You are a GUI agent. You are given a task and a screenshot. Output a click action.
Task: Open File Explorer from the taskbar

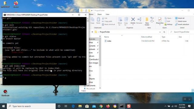click(x=80, y=106)
